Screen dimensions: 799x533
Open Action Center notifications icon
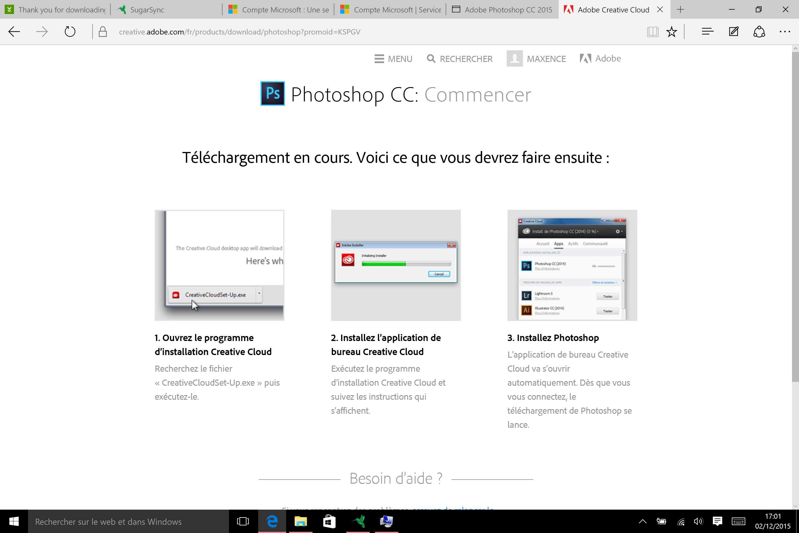[x=718, y=521]
